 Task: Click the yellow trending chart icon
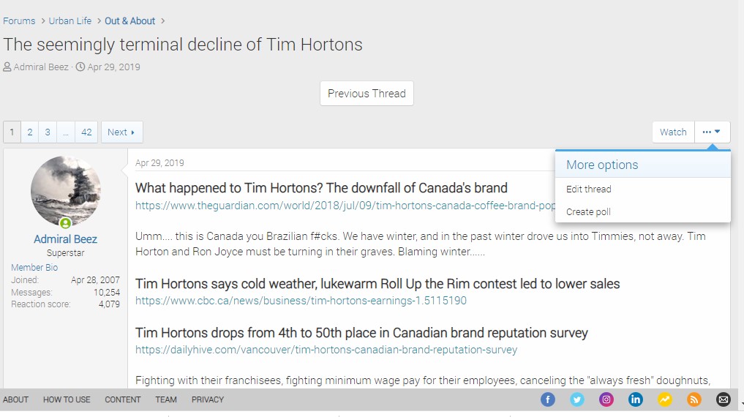(665, 399)
